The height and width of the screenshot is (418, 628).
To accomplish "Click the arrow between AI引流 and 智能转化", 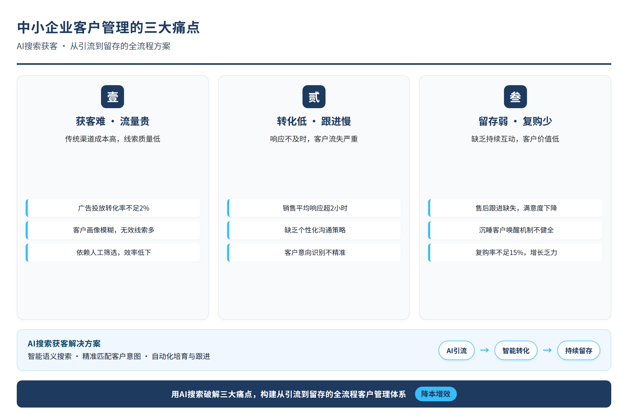I will pyautogui.click(x=484, y=350).
